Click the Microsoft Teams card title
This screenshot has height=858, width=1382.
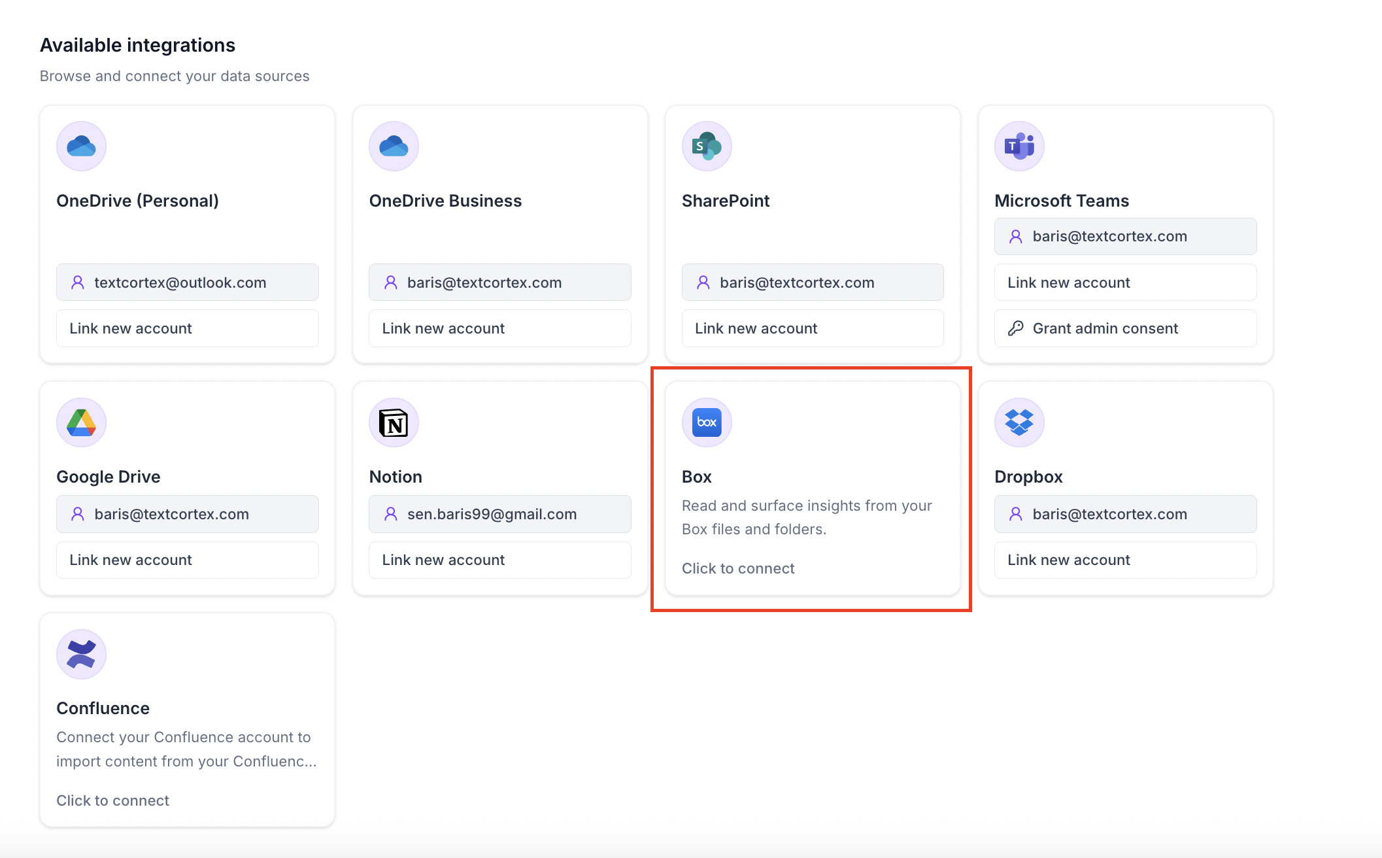pyautogui.click(x=1062, y=201)
